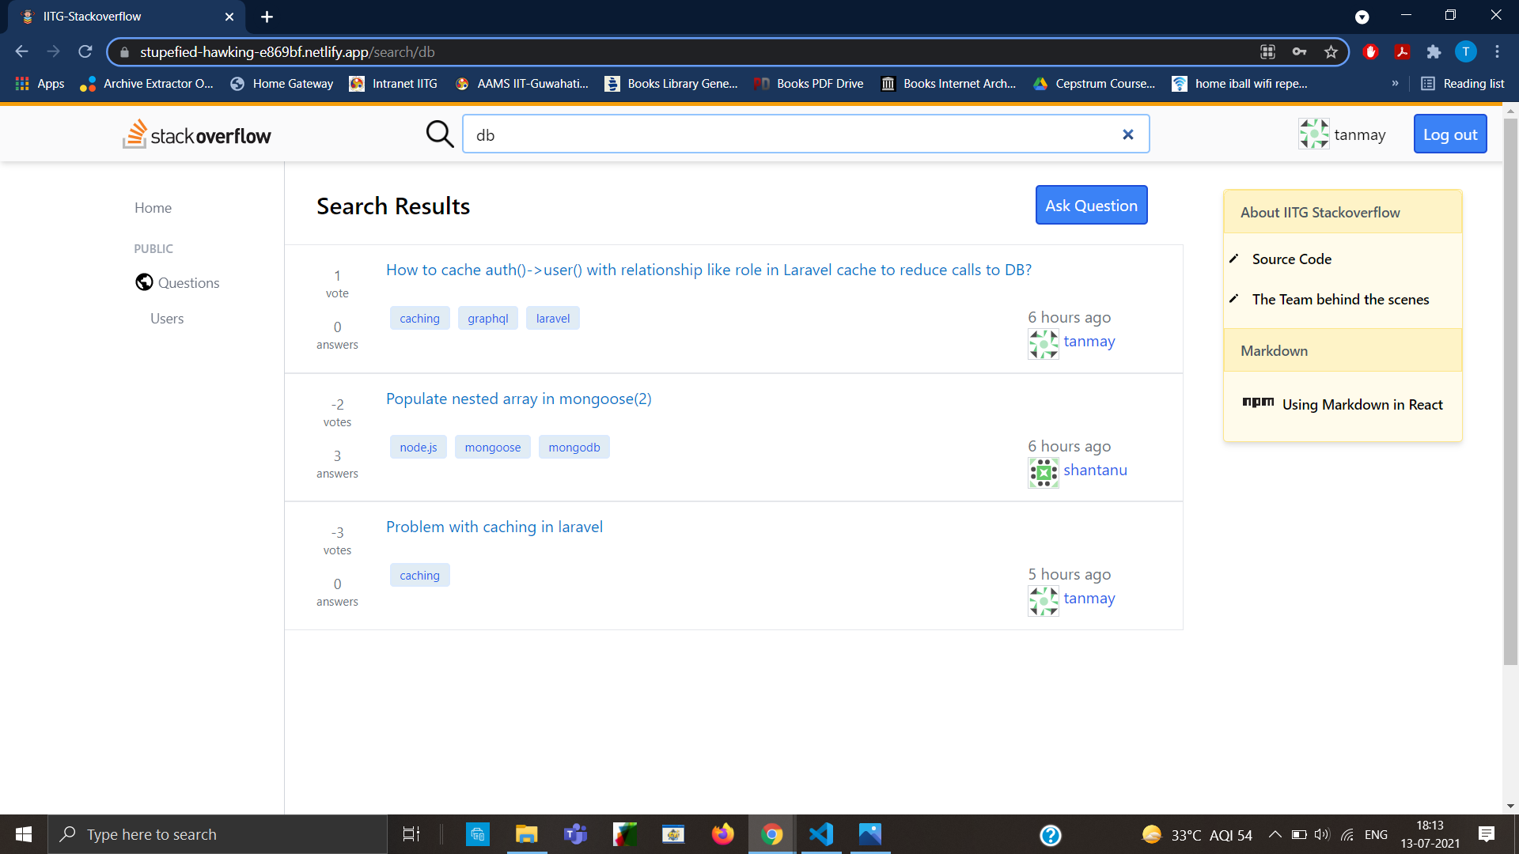Expand the bookmarks overflow chevron
The height and width of the screenshot is (854, 1519).
[x=1395, y=83]
